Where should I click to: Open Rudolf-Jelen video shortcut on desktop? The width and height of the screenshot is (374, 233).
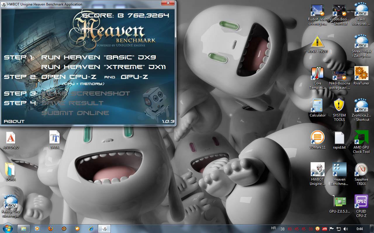pos(317,15)
